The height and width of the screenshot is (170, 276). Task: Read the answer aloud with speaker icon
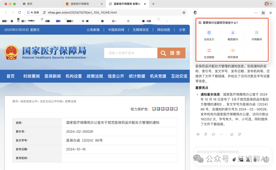198,134
